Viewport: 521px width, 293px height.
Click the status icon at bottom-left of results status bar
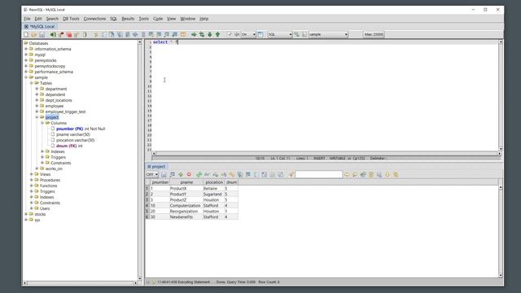[x=148, y=282]
